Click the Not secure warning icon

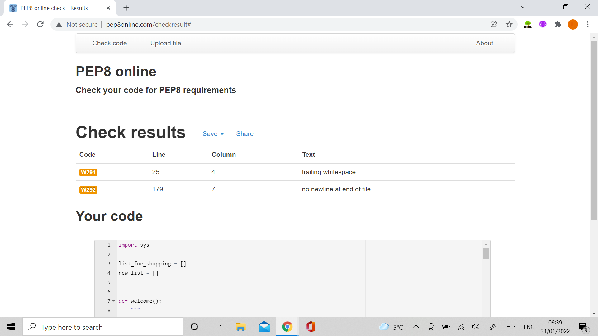[x=59, y=24]
